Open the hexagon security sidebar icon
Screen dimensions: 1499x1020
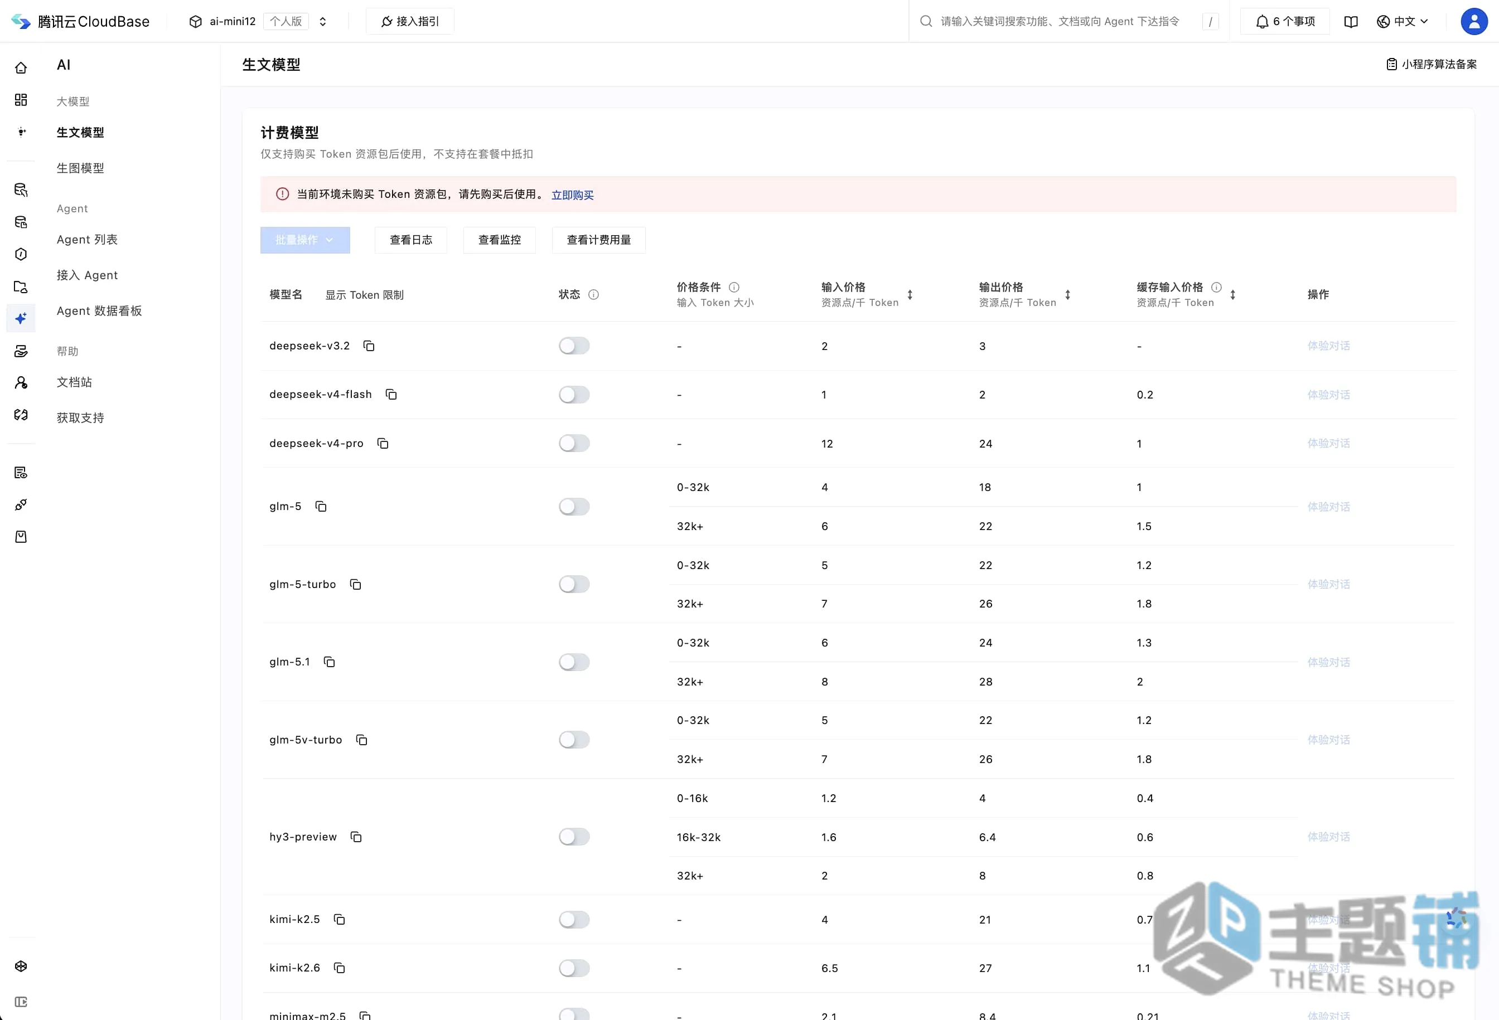click(x=21, y=255)
